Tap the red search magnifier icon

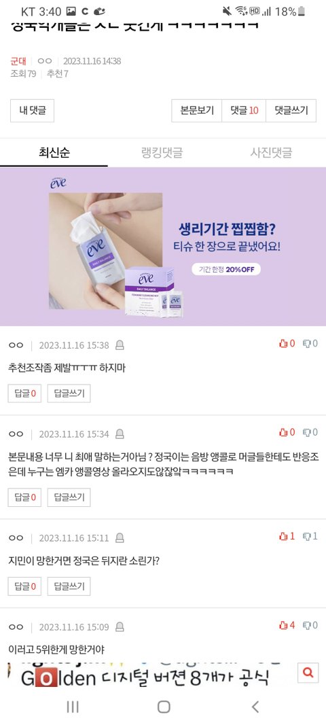[x=308, y=672]
